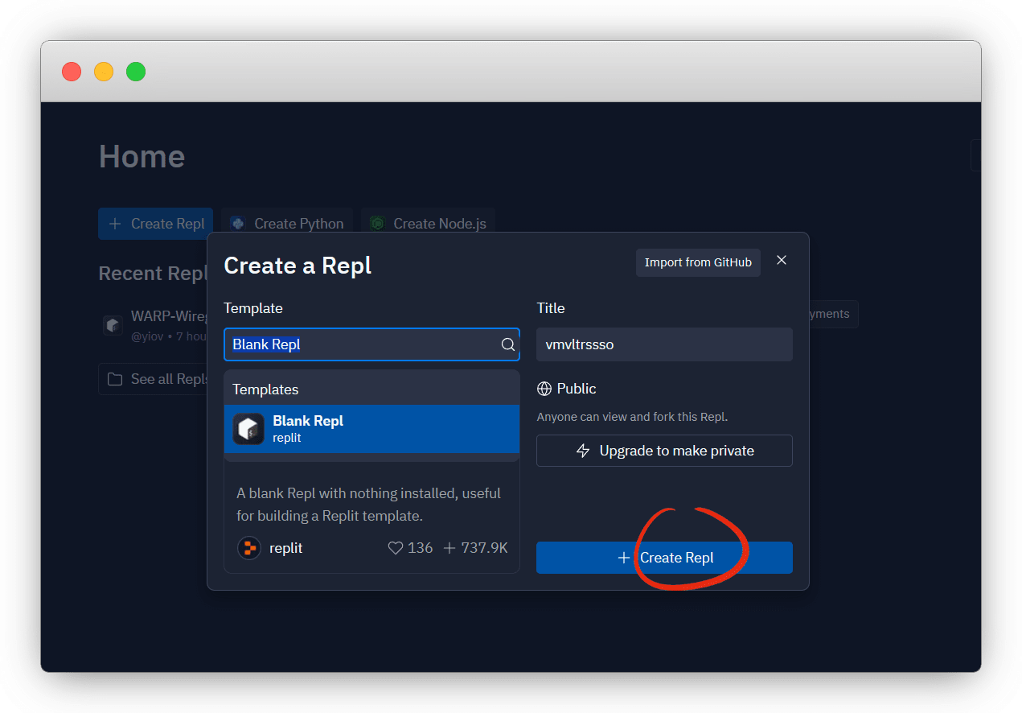Select the Blank Repl template entry
Screen dimensions: 1022x713
371,429
